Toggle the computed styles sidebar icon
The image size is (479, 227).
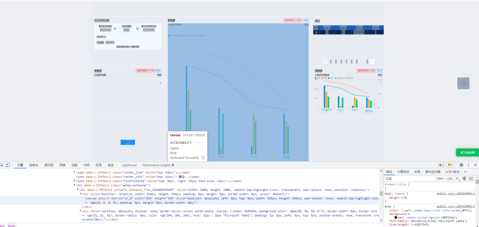point(471,178)
